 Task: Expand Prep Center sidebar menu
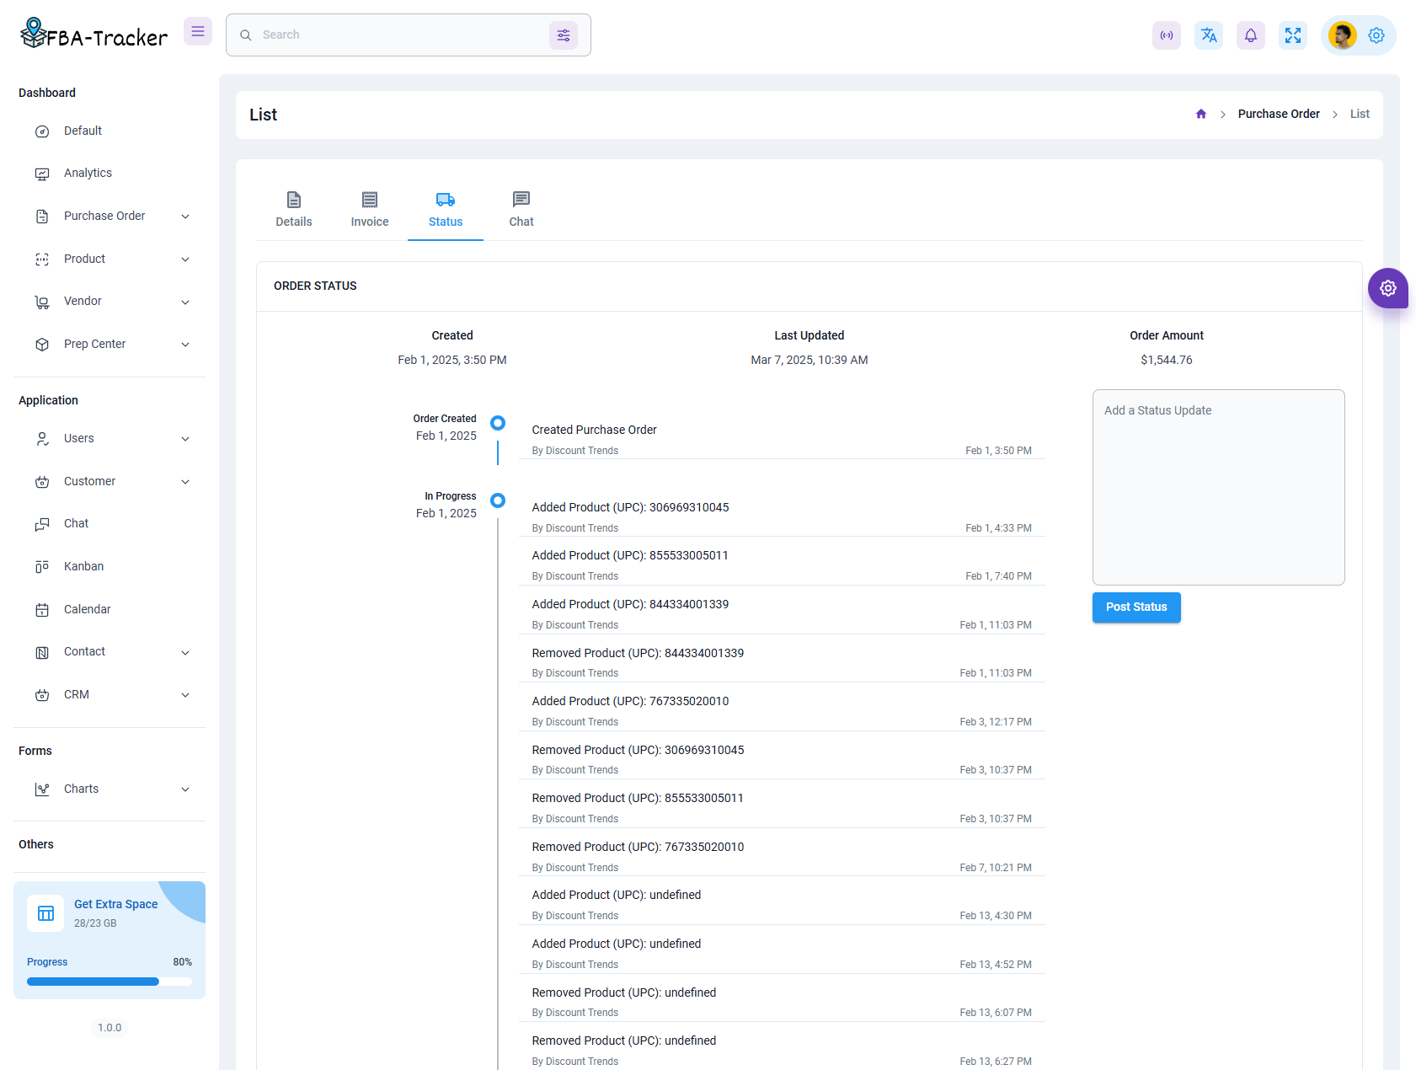(110, 344)
